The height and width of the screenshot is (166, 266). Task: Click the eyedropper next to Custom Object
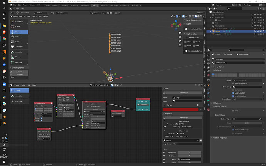click(x=260, y=119)
